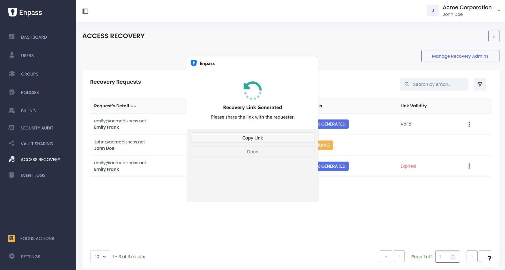
Task: Click Done in the Enpass dialog
Action: pyautogui.click(x=252, y=152)
